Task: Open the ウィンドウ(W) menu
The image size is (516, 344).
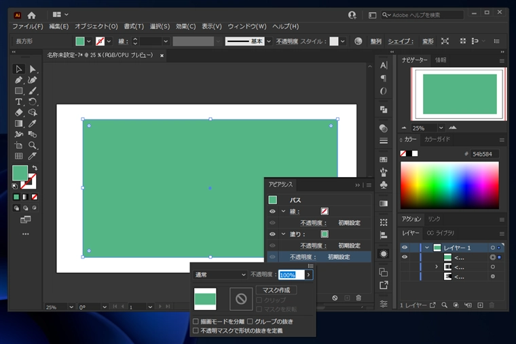Action: pos(247,26)
